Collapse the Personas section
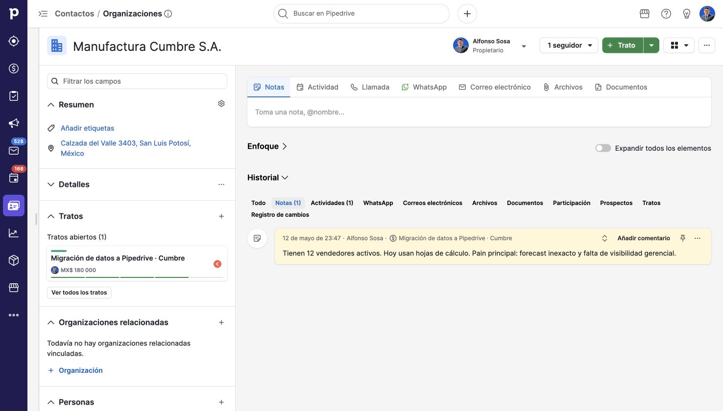The width and height of the screenshot is (723, 411). [51, 402]
